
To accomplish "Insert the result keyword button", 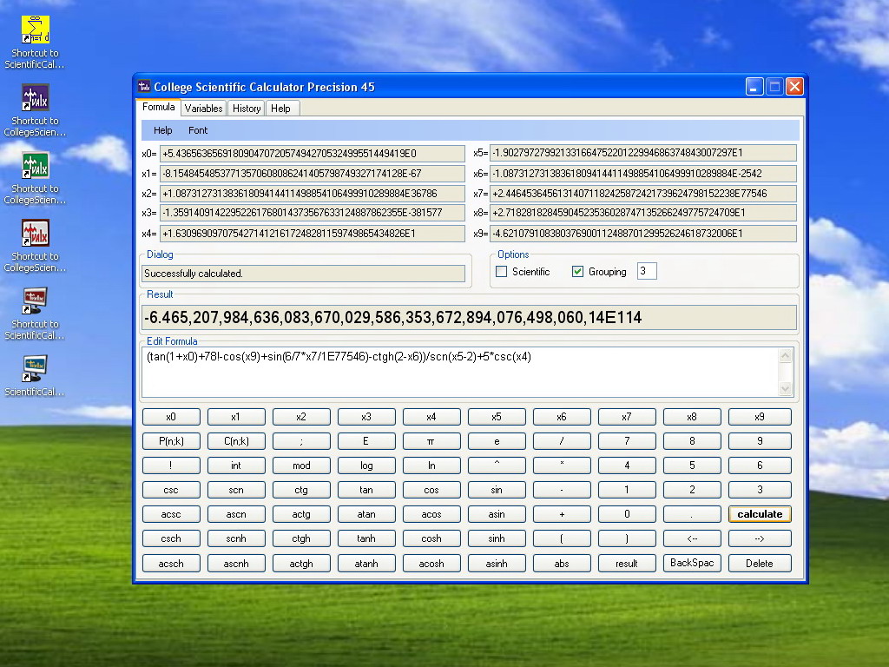I will tap(627, 563).
